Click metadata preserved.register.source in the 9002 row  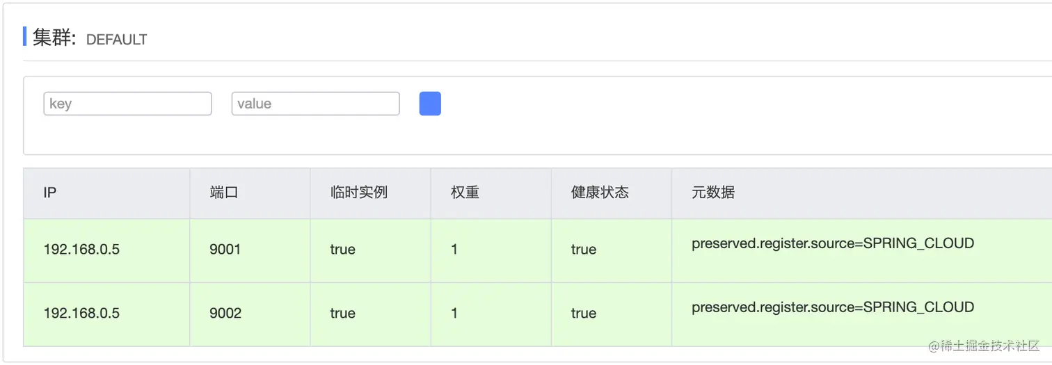(x=833, y=307)
